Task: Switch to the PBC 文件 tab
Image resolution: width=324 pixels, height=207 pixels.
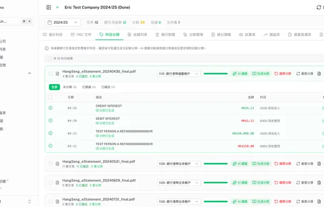Action: (81, 34)
